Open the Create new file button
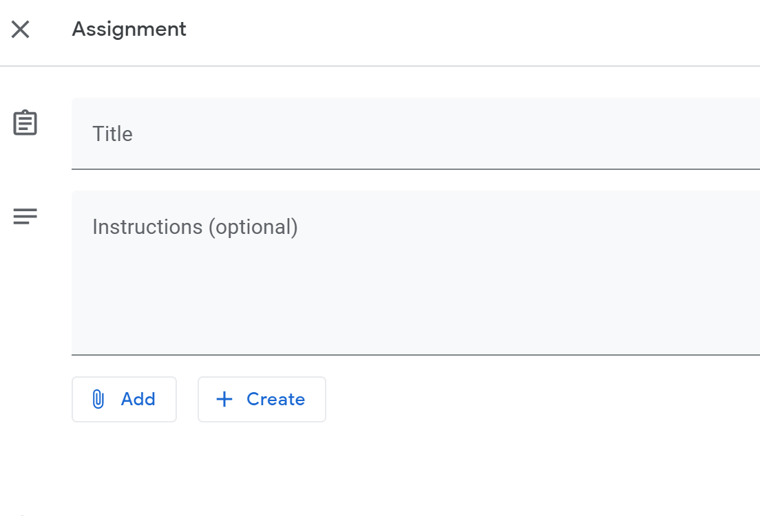 click(x=262, y=399)
